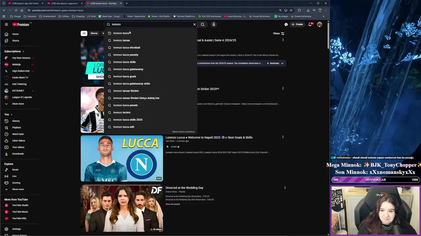This screenshot has width=421, height=236.
Task: Choose suggestion 'lorenzo lucca goals'
Action: click(x=151, y=76)
